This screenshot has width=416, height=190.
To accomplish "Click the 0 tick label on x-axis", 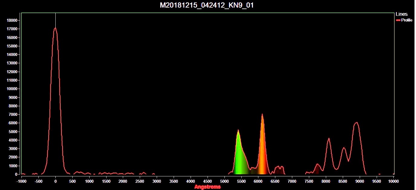I will pyautogui.click(x=55, y=181).
